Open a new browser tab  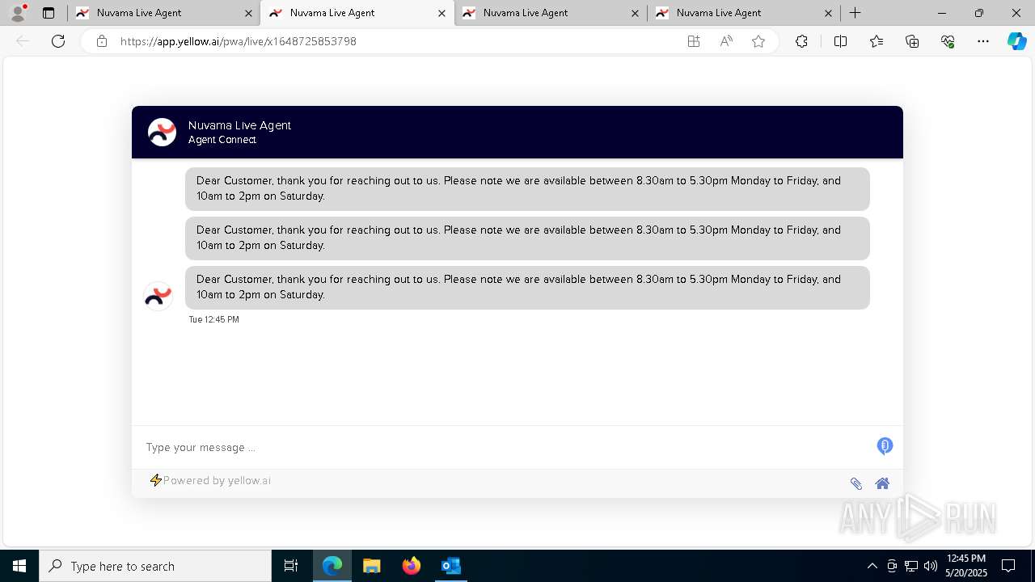855,13
